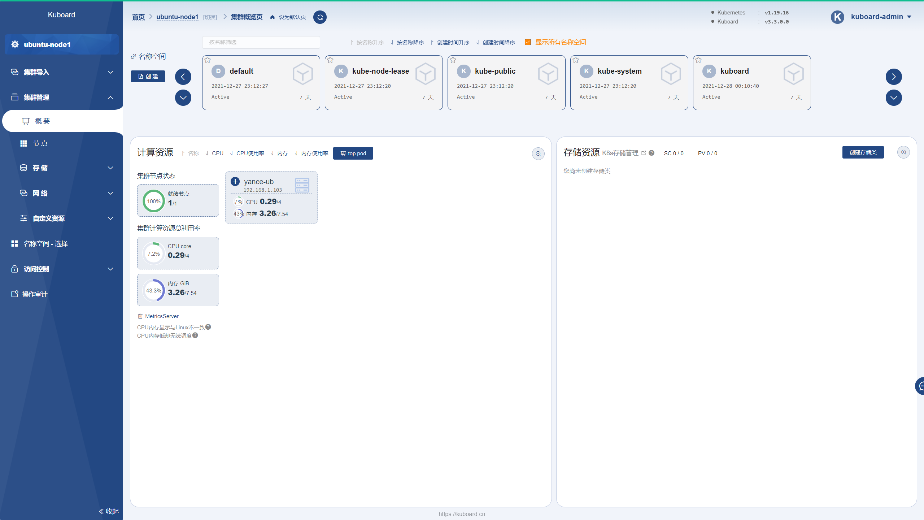924x520 pixels.
Task: Click the master badge icon on yance-ub
Action: point(235,181)
